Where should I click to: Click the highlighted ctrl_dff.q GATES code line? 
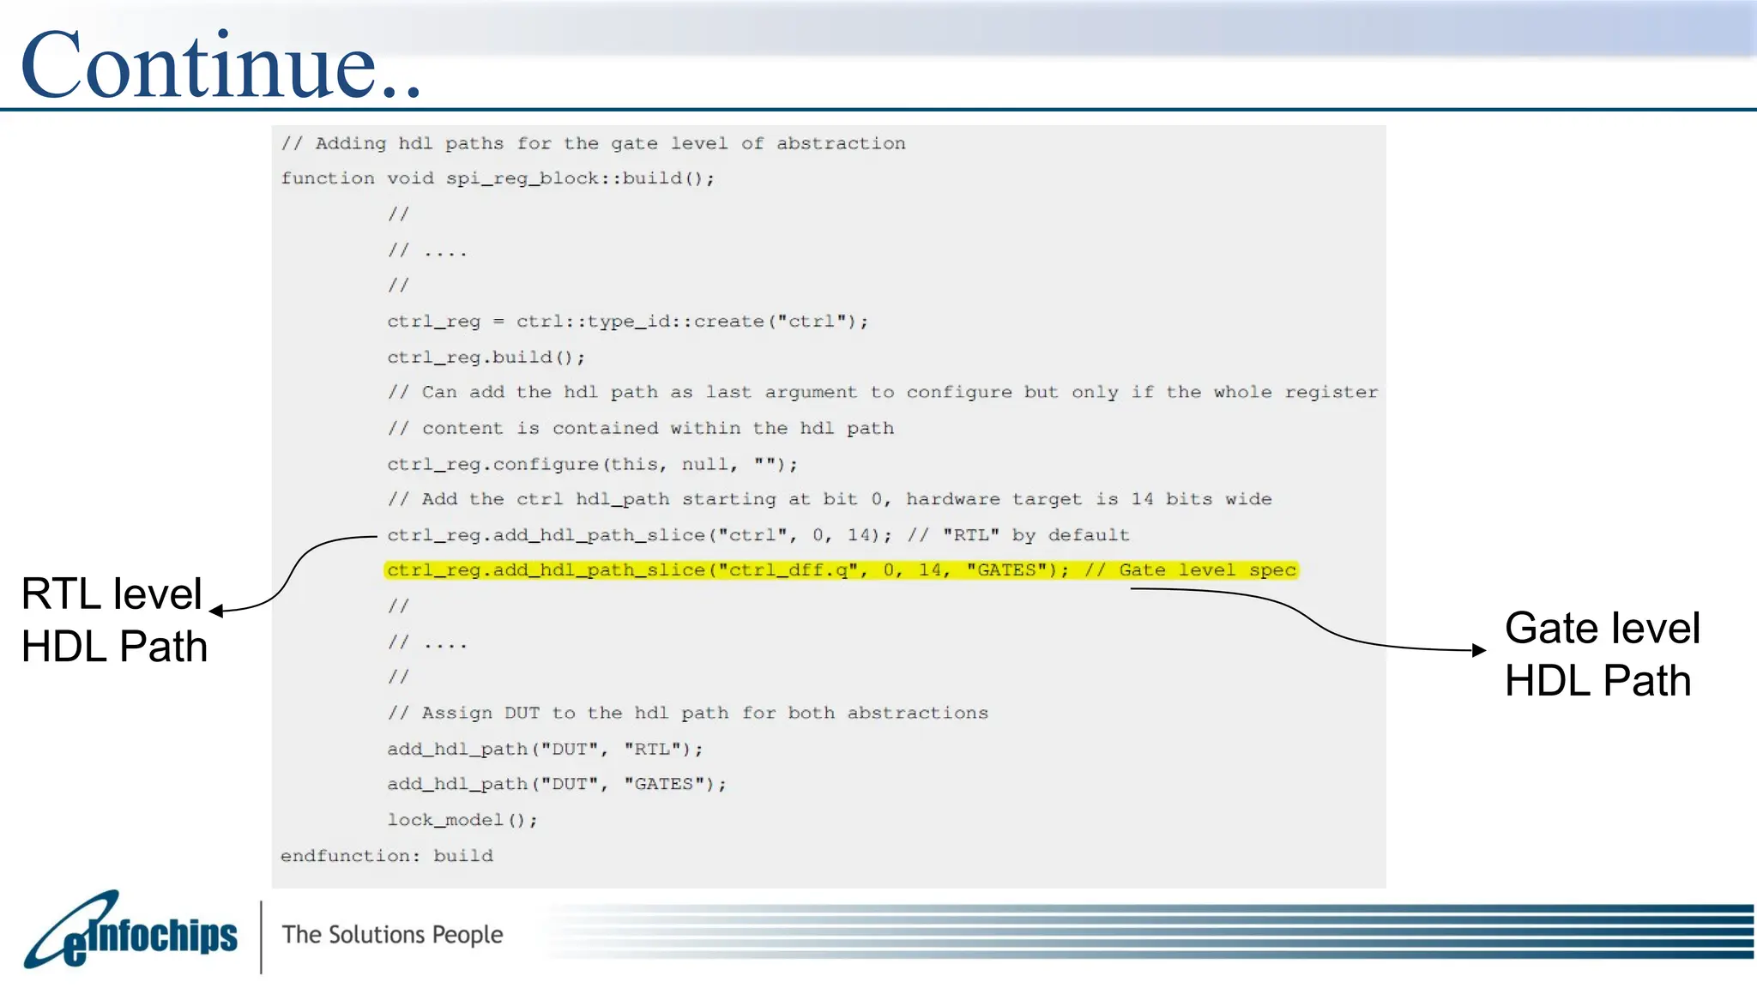point(842,570)
